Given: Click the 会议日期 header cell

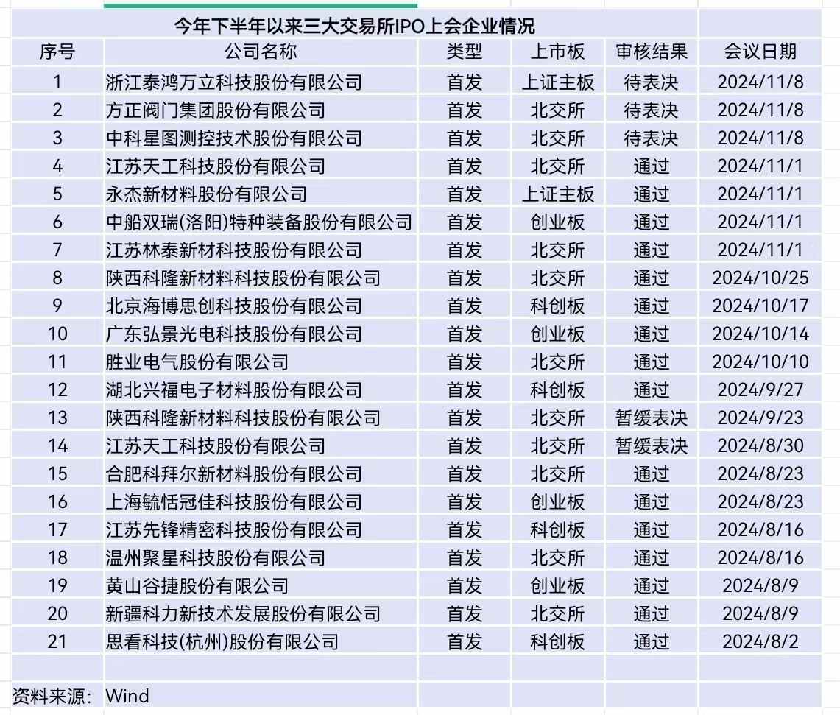Looking at the screenshot, I should 760,52.
